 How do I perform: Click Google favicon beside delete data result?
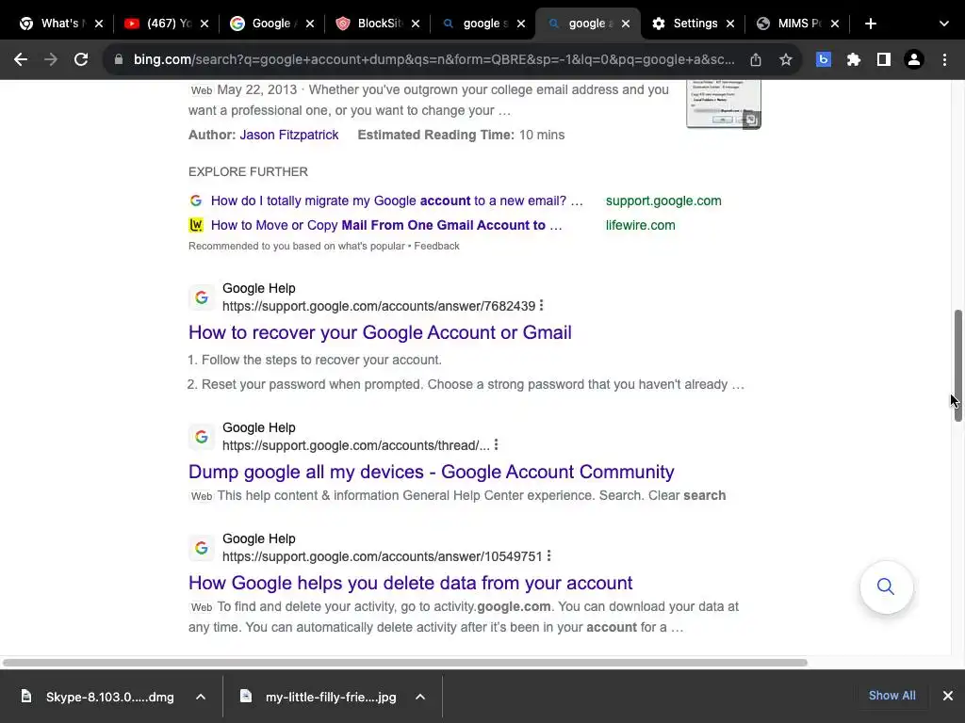pos(202,548)
